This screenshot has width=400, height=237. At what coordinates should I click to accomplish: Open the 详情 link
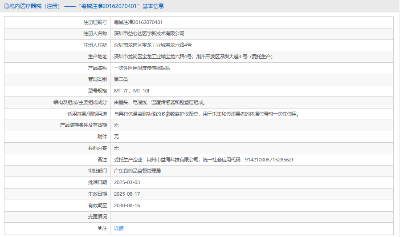point(118,229)
